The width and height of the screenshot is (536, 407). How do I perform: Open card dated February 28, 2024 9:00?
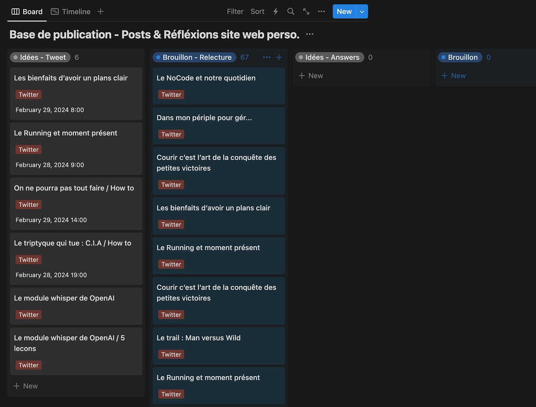[x=76, y=149]
